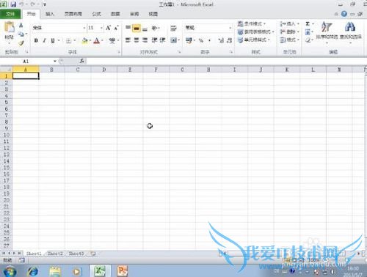This screenshot has width=367, height=277.
Task: Apply percent style format
Action: (x=201, y=40)
